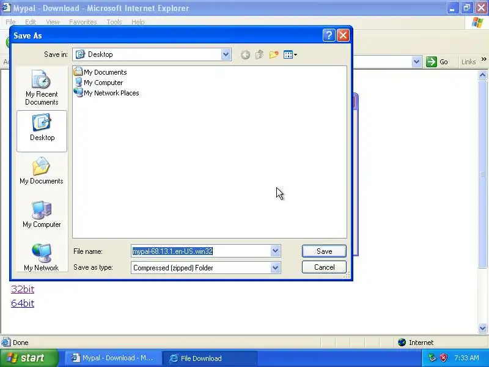Click the 64bit download link
Viewport: 489px width, 367px height.
click(x=23, y=303)
